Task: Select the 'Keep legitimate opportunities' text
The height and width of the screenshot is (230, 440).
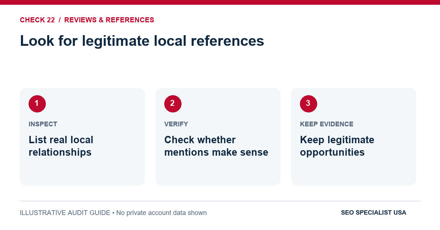Action: click(x=337, y=146)
